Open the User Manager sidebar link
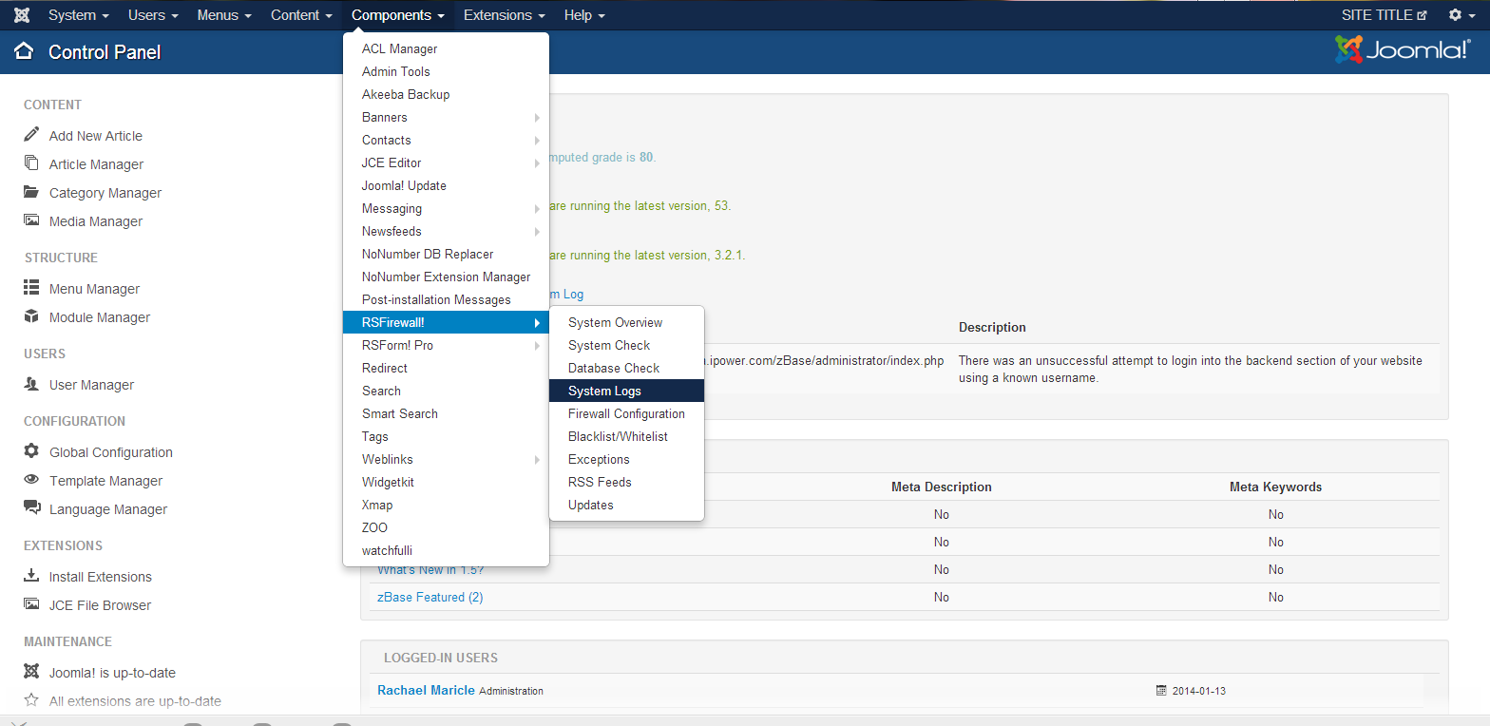 91,385
